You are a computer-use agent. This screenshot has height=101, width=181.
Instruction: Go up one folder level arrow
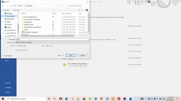(12, 6)
